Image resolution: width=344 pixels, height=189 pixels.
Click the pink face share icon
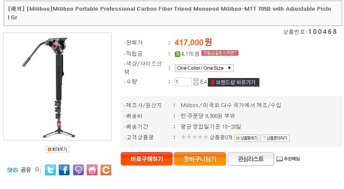click(x=92, y=170)
